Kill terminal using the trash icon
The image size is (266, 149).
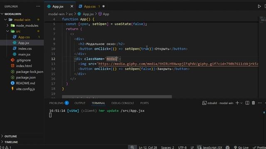tap(254, 103)
